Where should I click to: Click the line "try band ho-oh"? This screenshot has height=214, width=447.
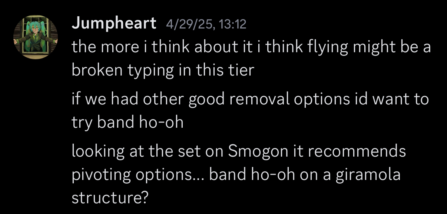coord(128,122)
